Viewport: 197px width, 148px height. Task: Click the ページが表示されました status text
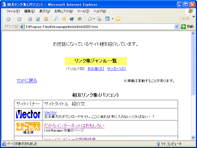pos(22,144)
